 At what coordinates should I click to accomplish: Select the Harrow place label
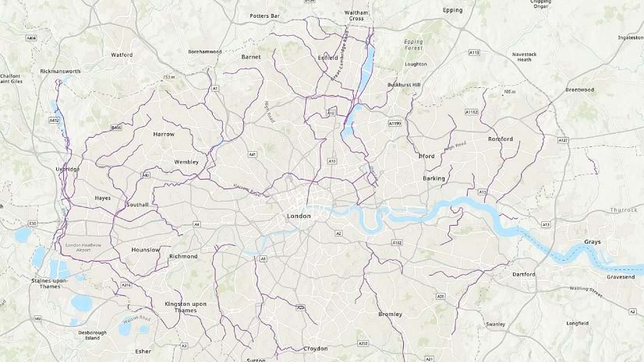[164, 134]
